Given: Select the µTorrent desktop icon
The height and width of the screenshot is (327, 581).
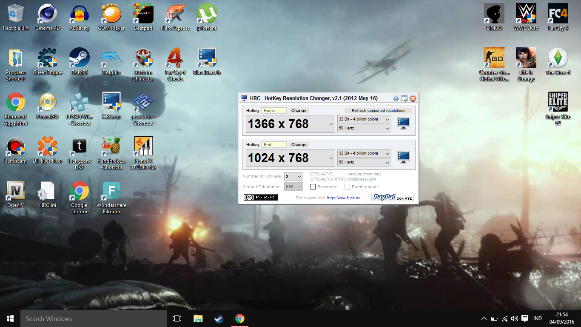Looking at the screenshot, I should [207, 17].
